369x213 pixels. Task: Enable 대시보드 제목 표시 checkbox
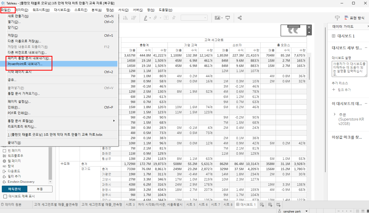pyautogui.click(x=5, y=196)
